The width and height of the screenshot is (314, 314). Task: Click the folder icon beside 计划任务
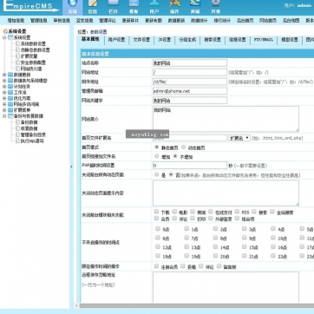(10, 87)
